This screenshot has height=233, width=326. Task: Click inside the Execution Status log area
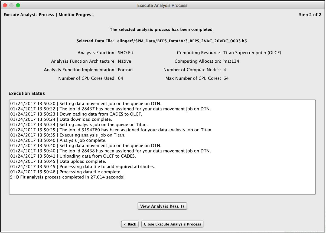[162, 147]
